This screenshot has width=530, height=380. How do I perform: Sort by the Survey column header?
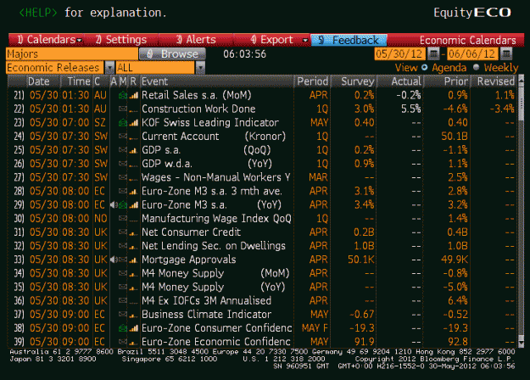tap(354, 81)
